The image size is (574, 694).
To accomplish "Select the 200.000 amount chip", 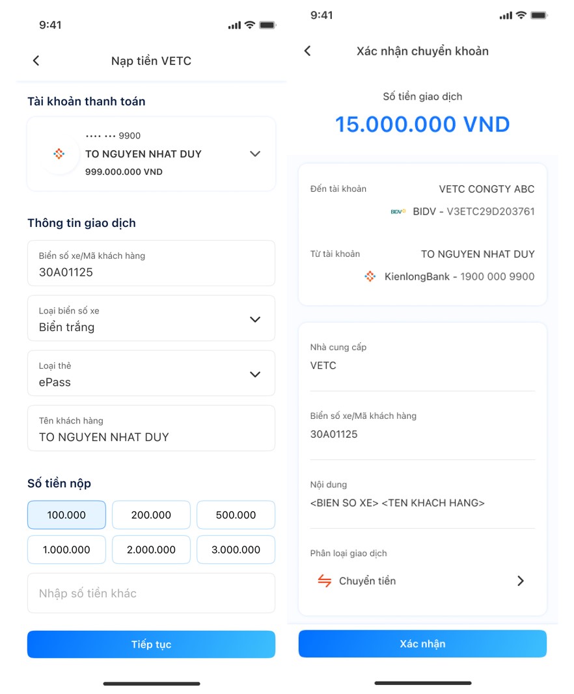I will click(151, 514).
